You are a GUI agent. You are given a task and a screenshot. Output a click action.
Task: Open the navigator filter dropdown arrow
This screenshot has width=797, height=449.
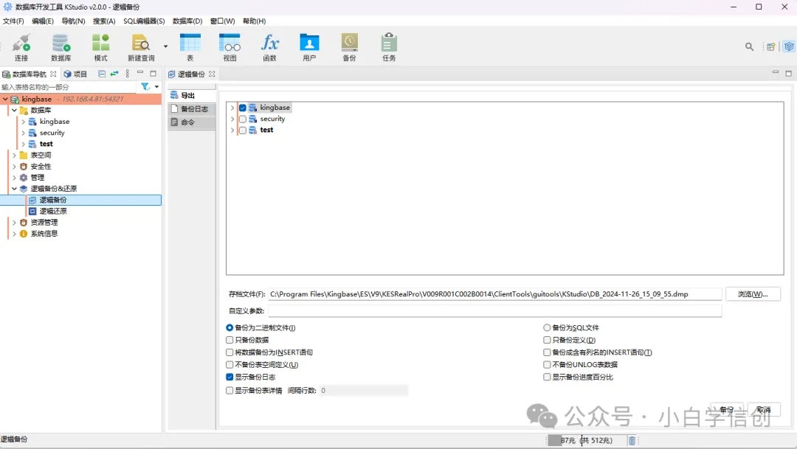pyautogui.click(x=156, y=87)
